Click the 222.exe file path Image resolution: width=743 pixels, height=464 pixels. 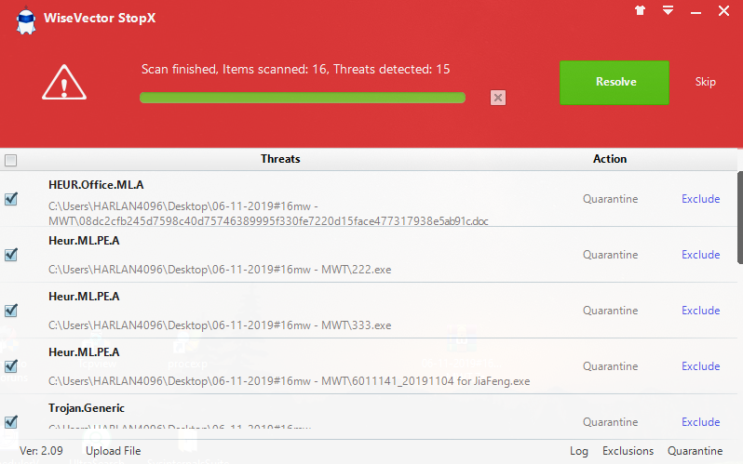click(x=220, y=270)
